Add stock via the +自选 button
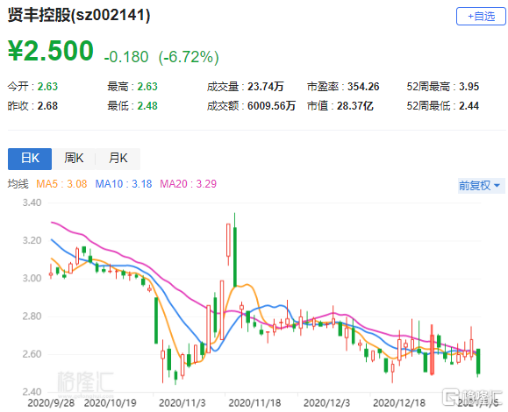Viewport: 508px width, 412px height. [481, 16]
